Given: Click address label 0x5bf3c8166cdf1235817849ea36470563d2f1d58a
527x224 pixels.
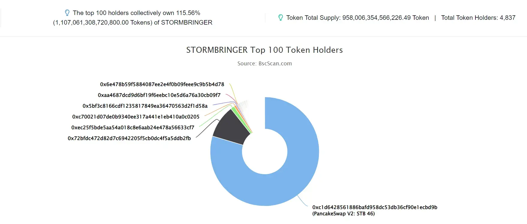Looking at the screenshot, I should point(145,106).
